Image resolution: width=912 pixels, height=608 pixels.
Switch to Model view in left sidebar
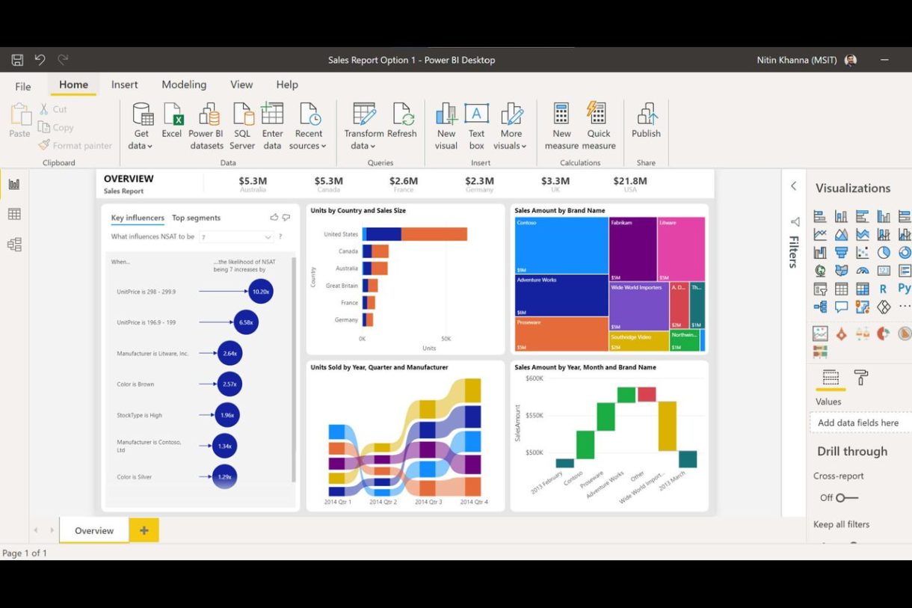(x=14, y=245)
